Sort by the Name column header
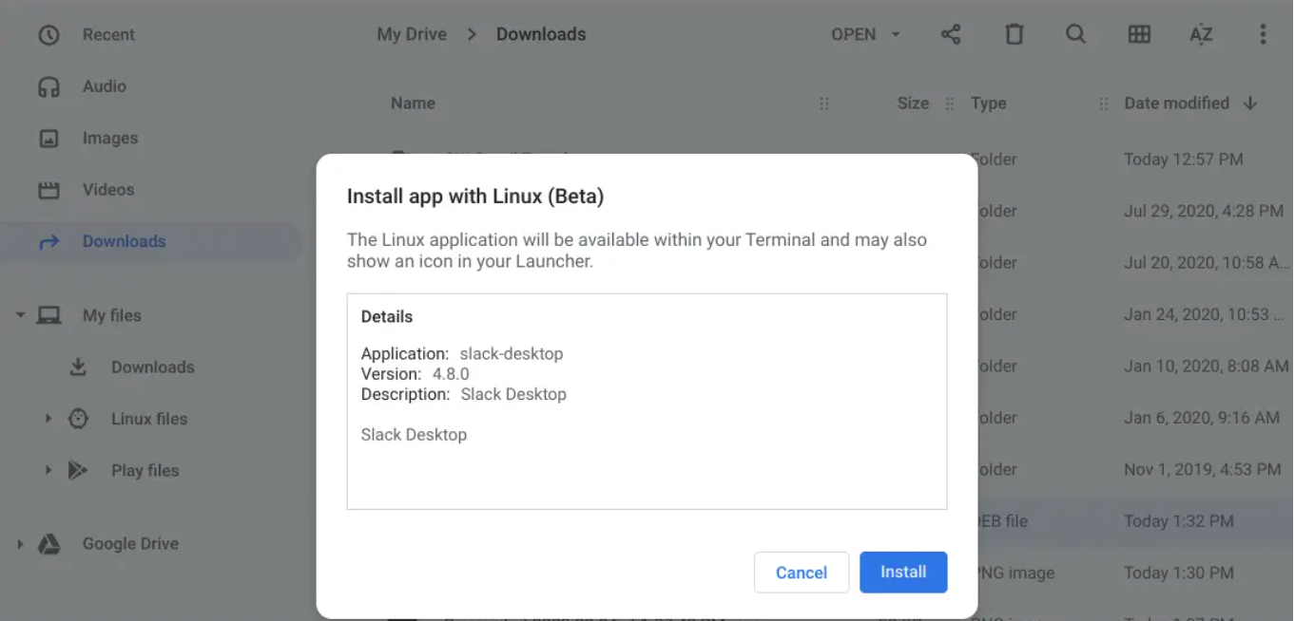The width and height of the screenshot is (1295, 621). click(413, 103)
